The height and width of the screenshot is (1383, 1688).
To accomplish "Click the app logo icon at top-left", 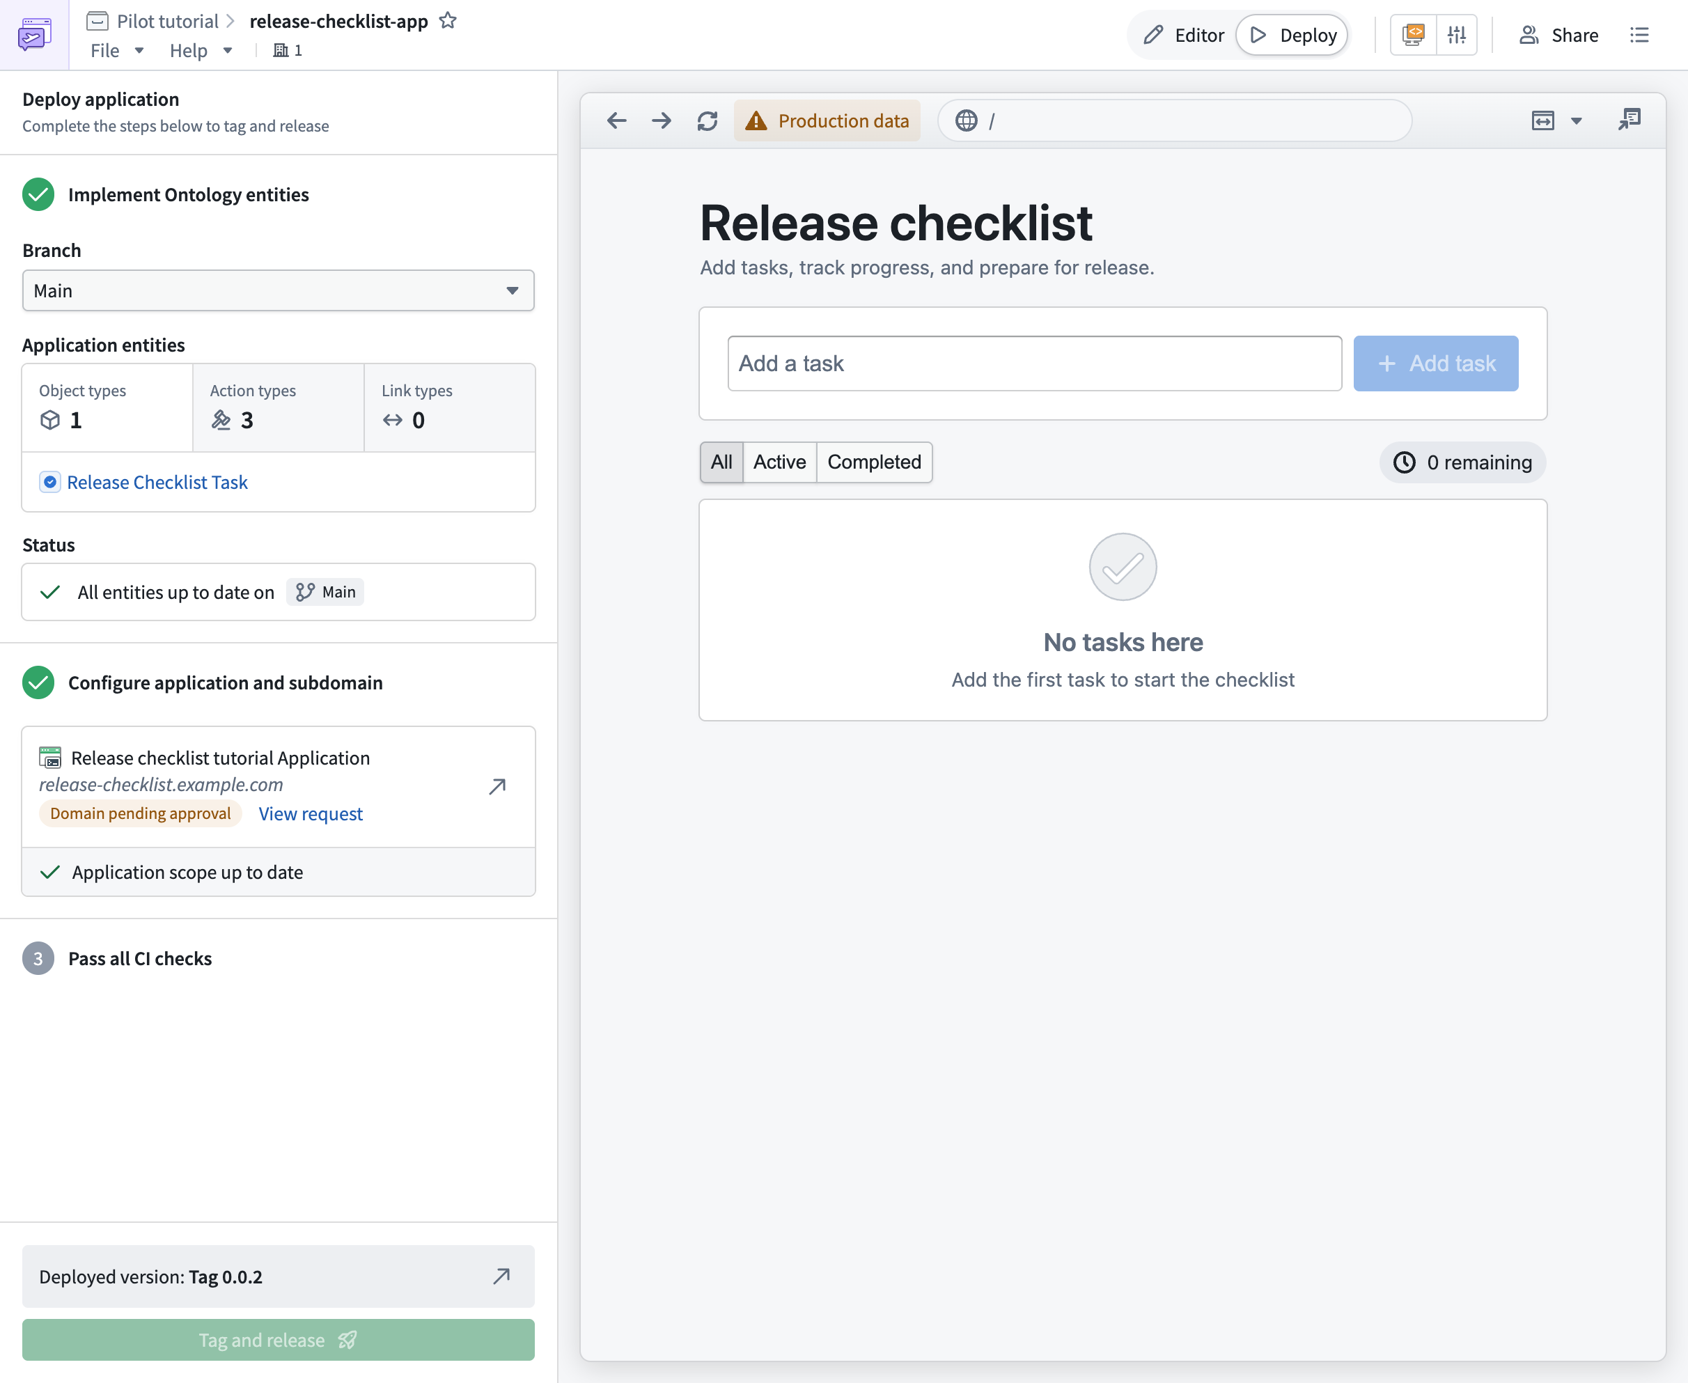I will click(34, 34).
